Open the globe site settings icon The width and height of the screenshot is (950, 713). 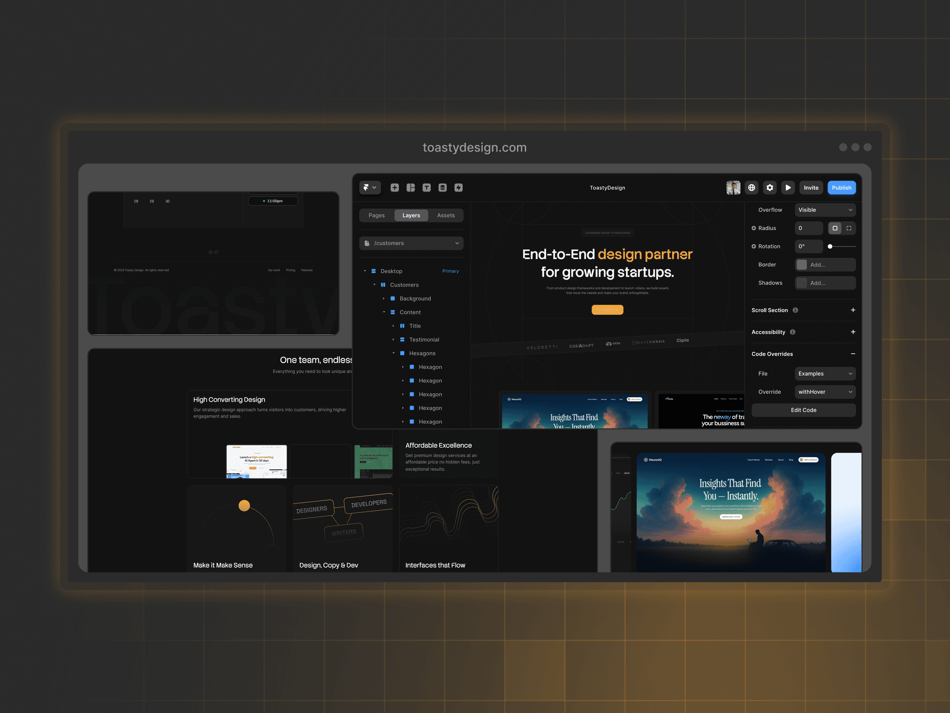pos(751,188)
